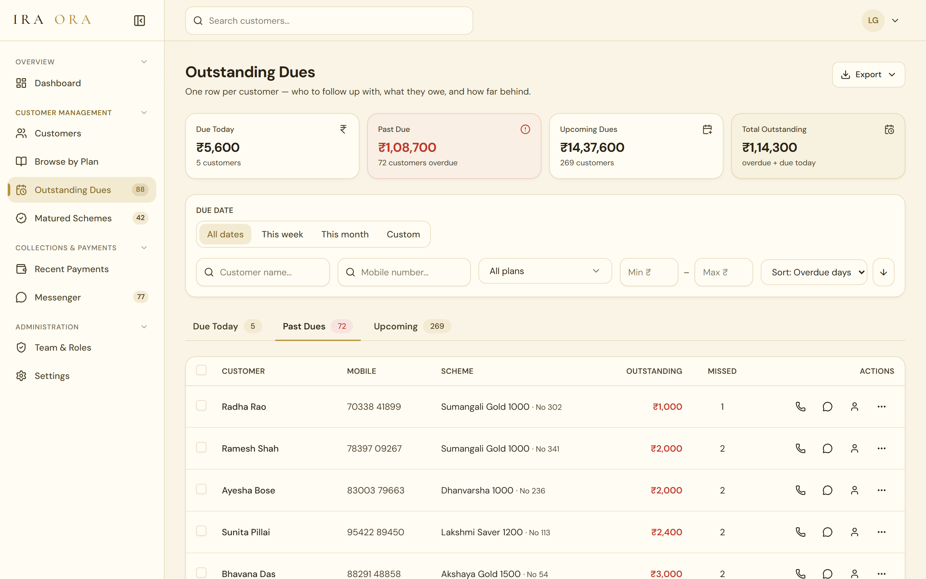Message Sunita Pillai chat icon
Image resolution: width=926 pixels, height=579 pixels.
coord(827,531)
